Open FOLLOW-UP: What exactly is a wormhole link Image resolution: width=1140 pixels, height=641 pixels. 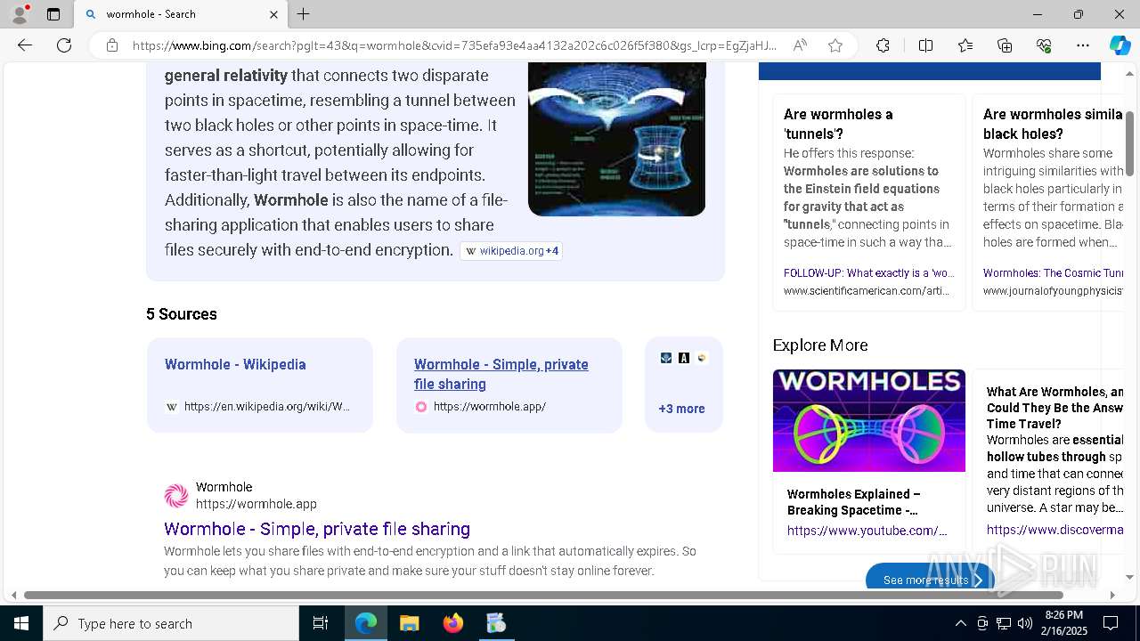868,273
